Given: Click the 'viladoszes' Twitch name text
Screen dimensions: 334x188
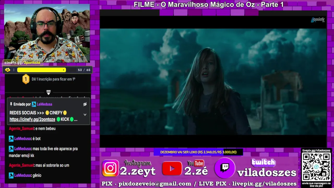Looking at the screenshot, I should (267, 173).
